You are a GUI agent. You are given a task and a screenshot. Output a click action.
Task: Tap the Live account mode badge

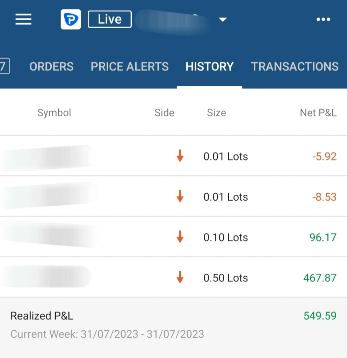109,19
